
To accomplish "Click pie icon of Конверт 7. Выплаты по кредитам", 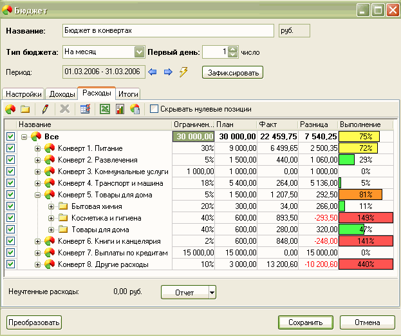I will [50, 253].
